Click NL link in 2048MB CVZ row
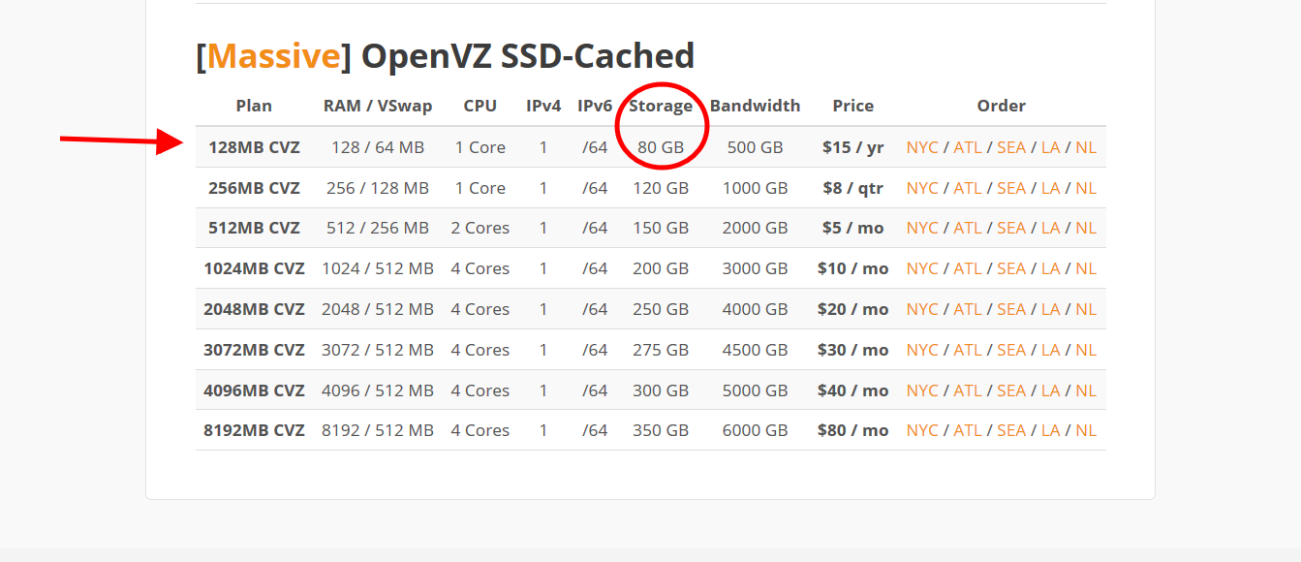This screenshot has height=562, width=1301. (1085, 309)
